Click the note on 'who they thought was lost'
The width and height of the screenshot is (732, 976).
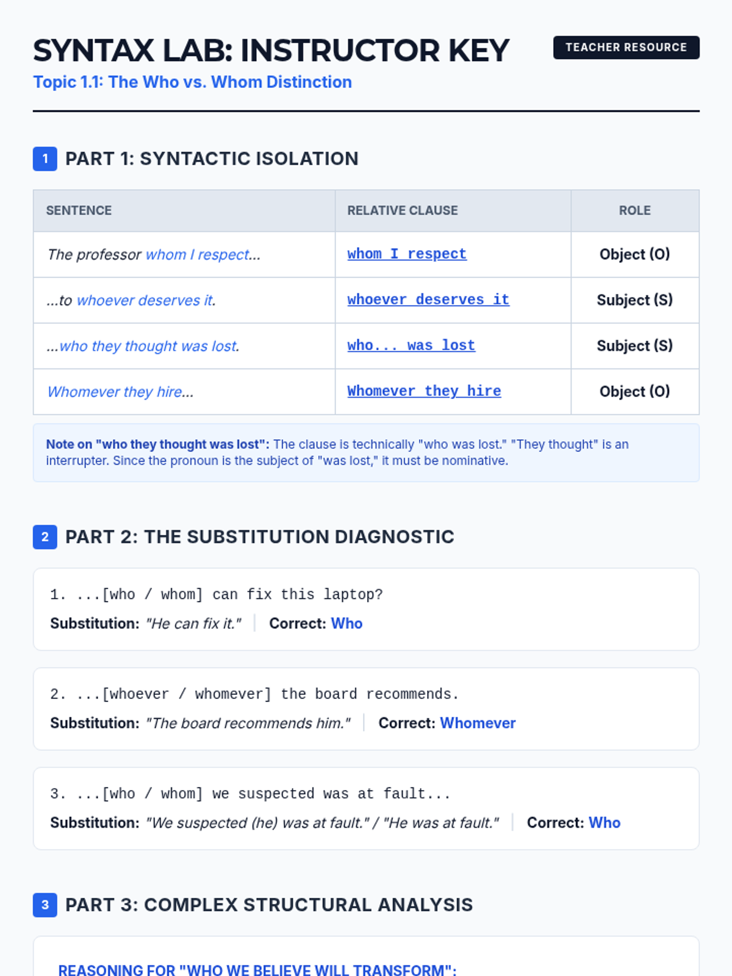click(365, 453)
